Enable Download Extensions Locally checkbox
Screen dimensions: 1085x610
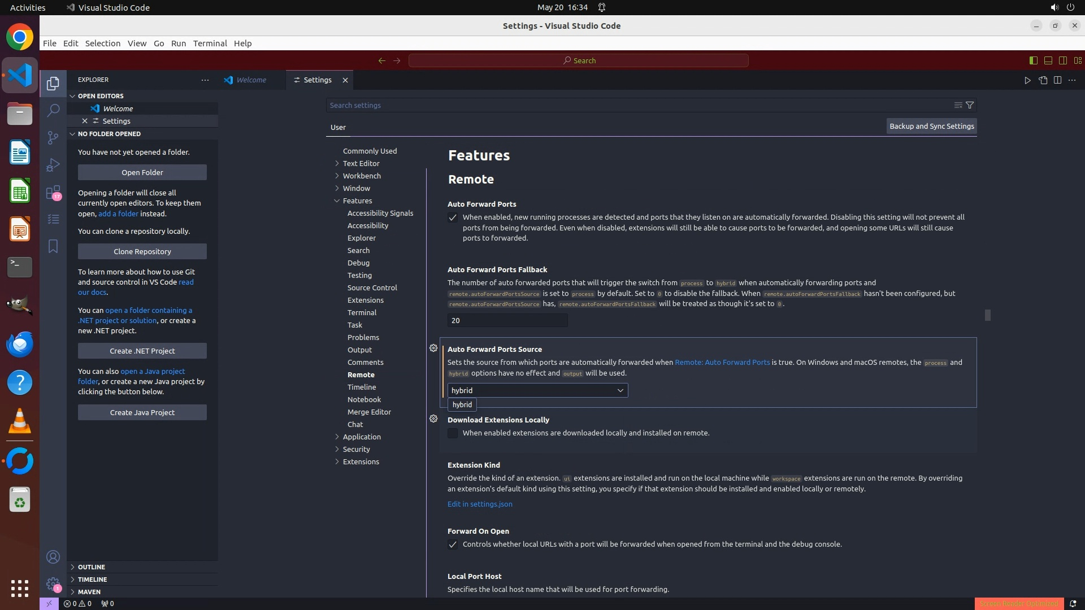tap(453, 433)
